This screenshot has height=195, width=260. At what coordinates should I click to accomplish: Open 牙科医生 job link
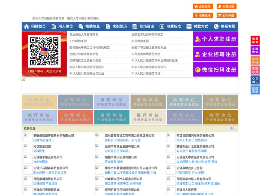click(x=39, y=151)
